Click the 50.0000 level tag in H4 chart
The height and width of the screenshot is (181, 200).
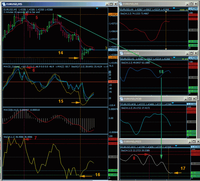click(x=193, y=30)
